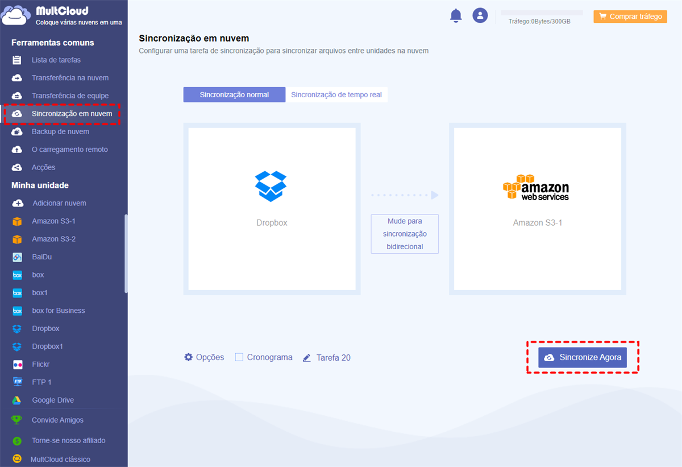Click the Acções cloud icon

[17, 167]
